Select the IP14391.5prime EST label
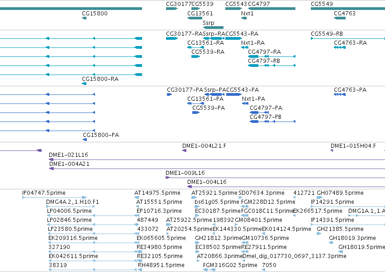This screenshot has height=272, width=385. tap(333, 220)
